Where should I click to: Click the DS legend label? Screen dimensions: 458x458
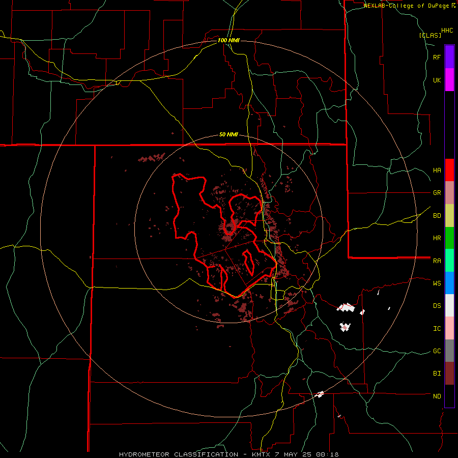(437, 306)
